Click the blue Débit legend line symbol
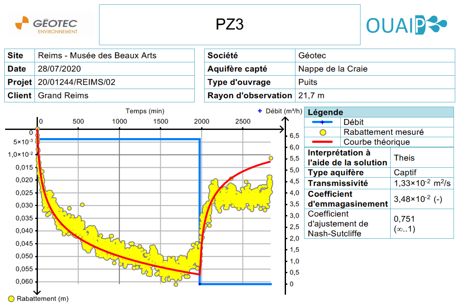This screenshot has height=305, width=460. click(322, 122)
